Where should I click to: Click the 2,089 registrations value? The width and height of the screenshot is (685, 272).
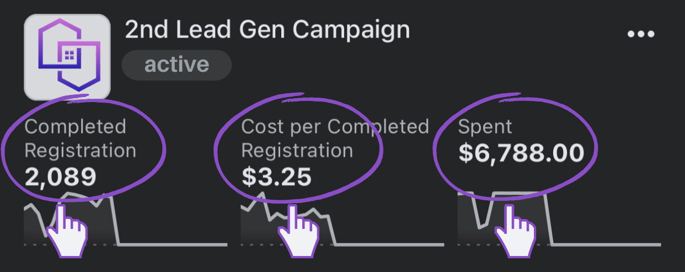click(x=61, y=177)
